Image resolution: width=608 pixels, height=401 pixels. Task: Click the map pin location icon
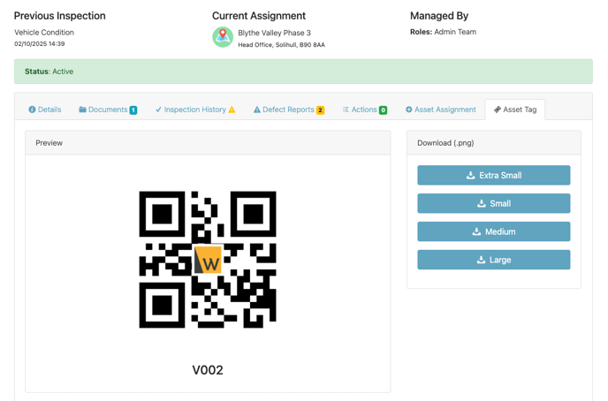point(223,36)
